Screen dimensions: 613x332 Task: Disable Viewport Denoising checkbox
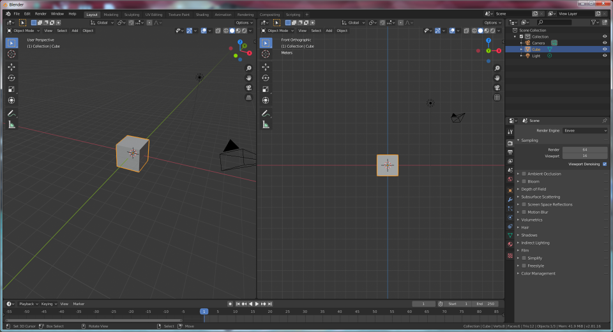pyautogui.click(x=605, y=164)
